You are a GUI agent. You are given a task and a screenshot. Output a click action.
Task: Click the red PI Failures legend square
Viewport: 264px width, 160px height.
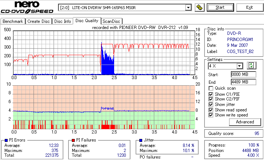73,140
